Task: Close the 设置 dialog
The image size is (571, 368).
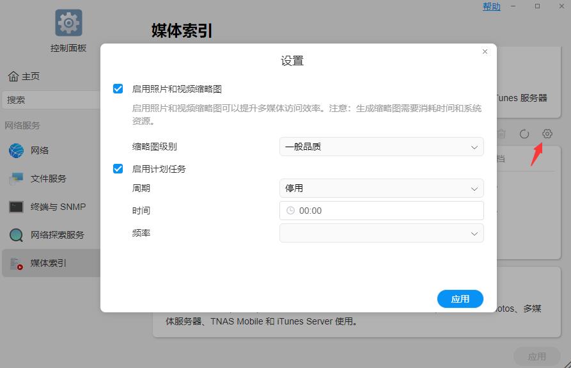Action: [x=485, y=51]
